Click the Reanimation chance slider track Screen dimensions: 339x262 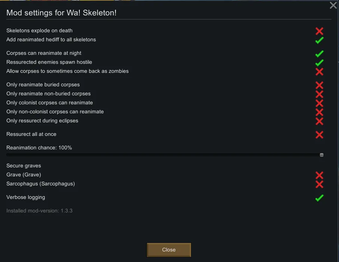click(x=162, y=155)
